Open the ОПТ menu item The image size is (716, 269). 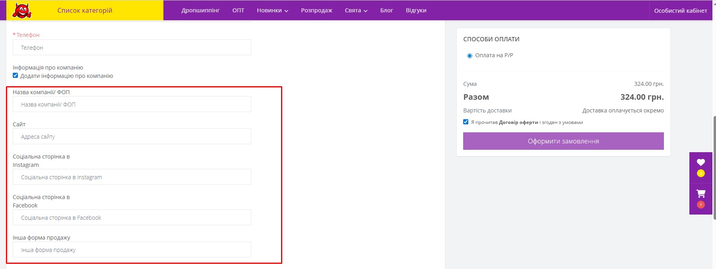tap(238, 10)
